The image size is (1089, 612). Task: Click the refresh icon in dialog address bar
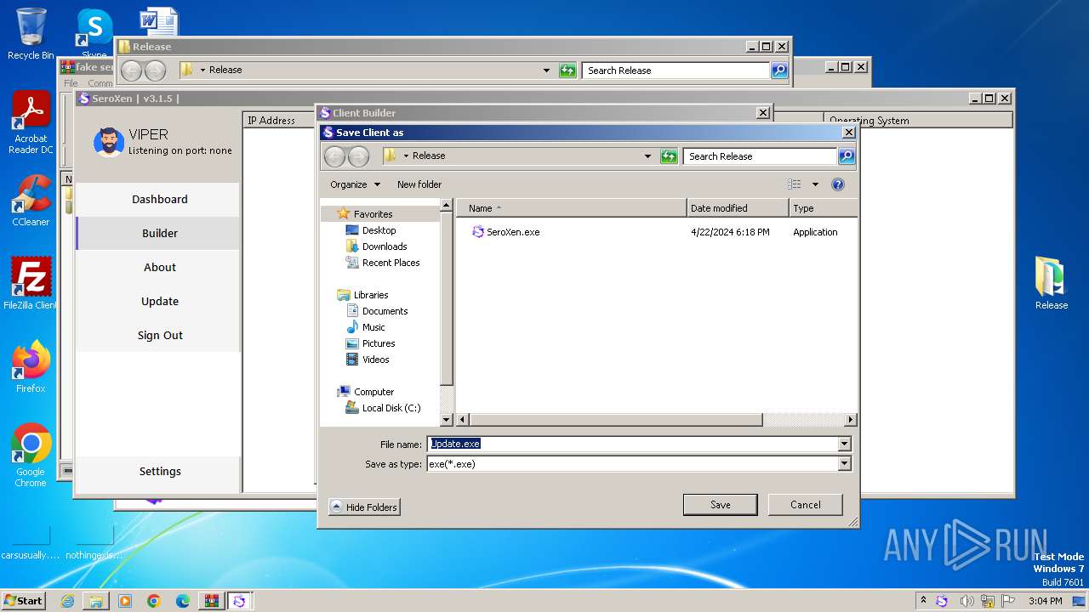point(669,156)
